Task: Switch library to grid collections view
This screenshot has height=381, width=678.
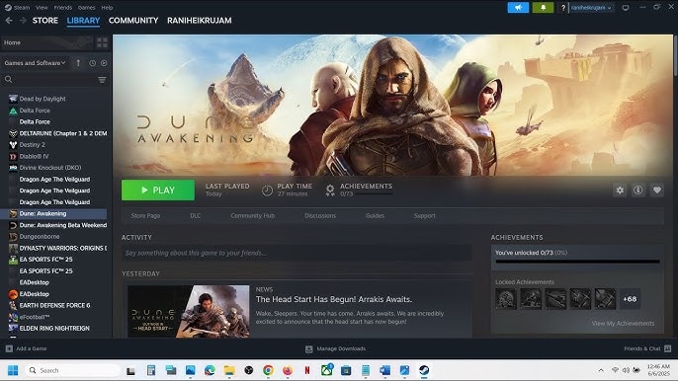Action: point(102,42)
